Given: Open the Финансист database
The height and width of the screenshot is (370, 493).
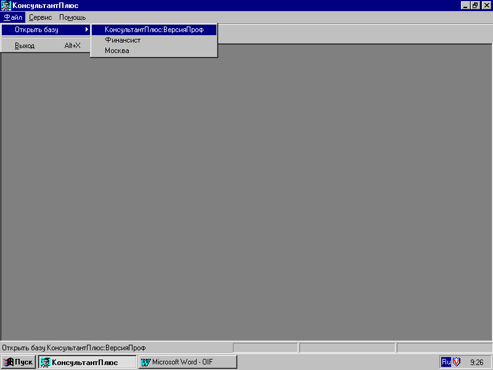Looking at the screenshot, I should pyautogui.click(x=154, y=40).
